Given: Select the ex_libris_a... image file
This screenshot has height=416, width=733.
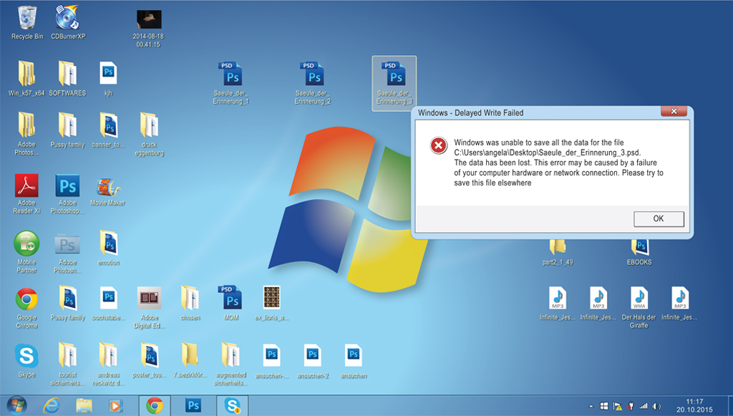Looking at the screenshot, I should click(x=271, y=304).
